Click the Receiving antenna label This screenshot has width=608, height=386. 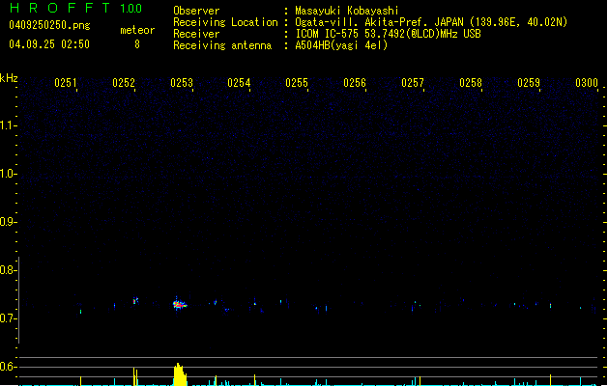[x=222, y=45]
